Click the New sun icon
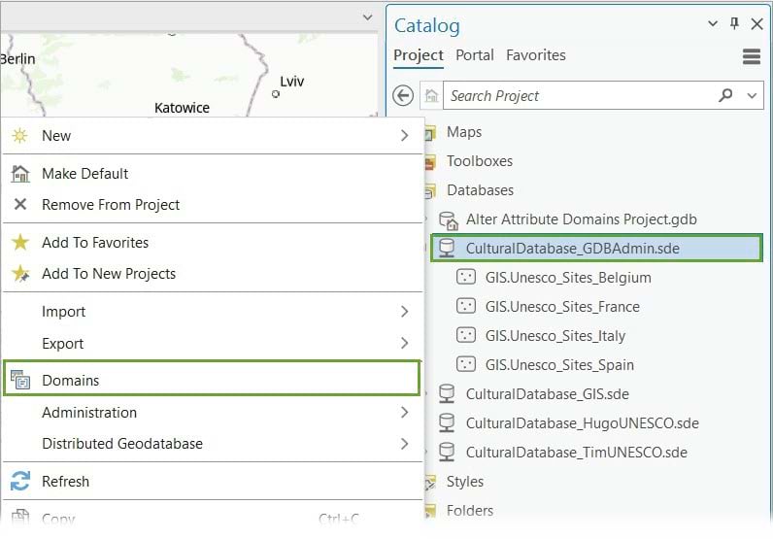Screen dimensions: 773x539 pyautogui.click(x=19, y=136)
